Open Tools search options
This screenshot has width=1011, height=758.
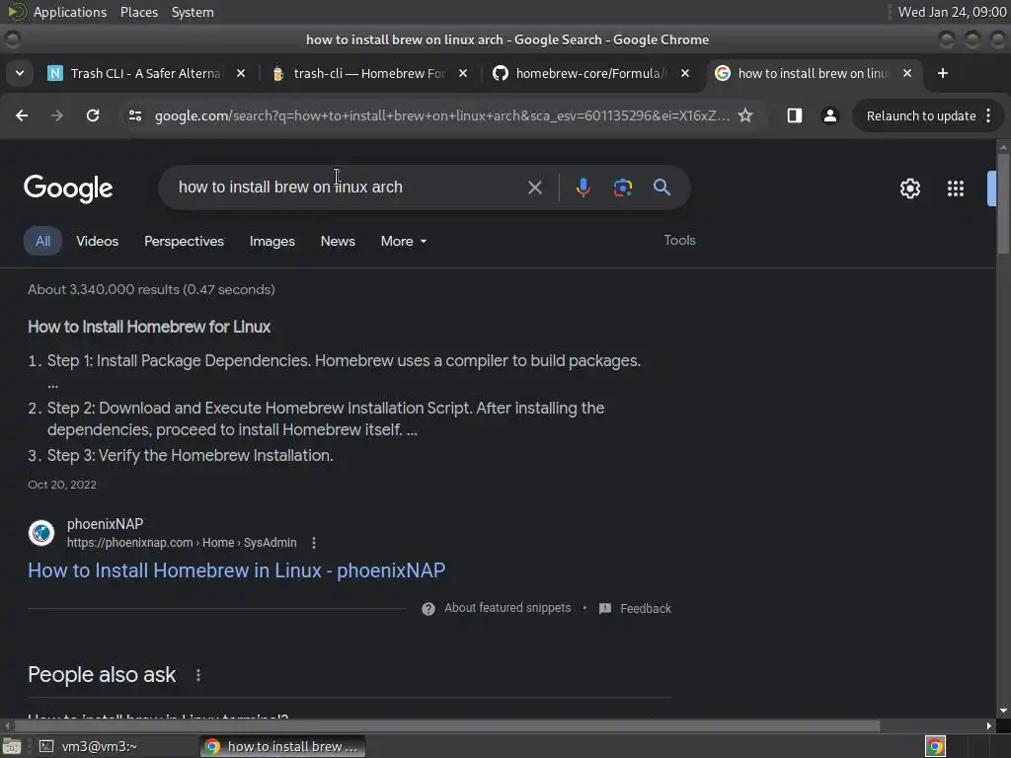tap(679, 240)
